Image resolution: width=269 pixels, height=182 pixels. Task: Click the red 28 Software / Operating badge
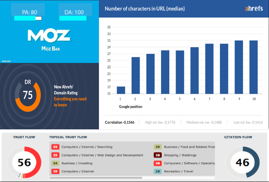click(158, 163)
